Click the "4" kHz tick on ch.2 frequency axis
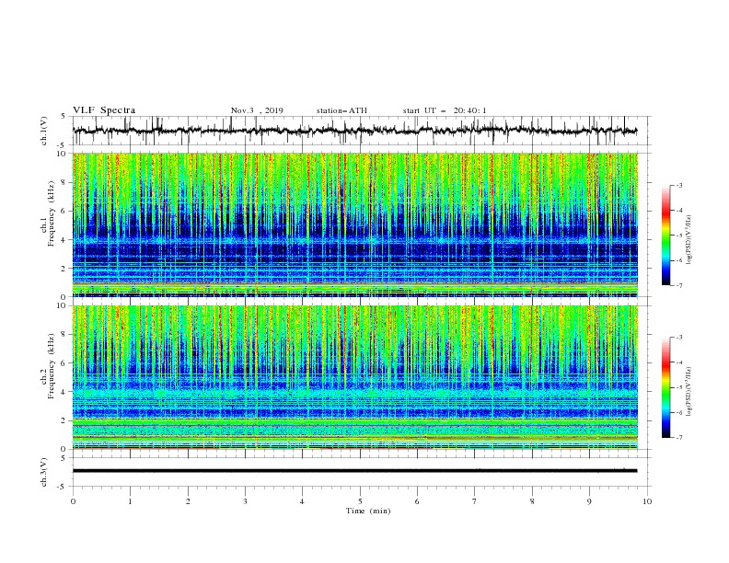Image resolution: width=729 pixels, height=563 pixels. (x=64, y=393)
